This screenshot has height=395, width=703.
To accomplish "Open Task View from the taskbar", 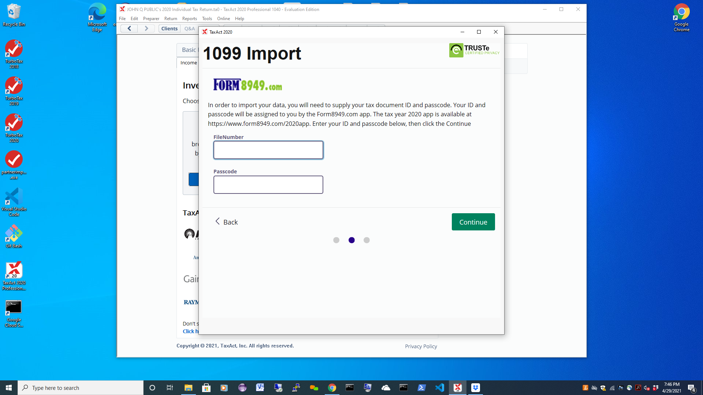I will [170, 388].
